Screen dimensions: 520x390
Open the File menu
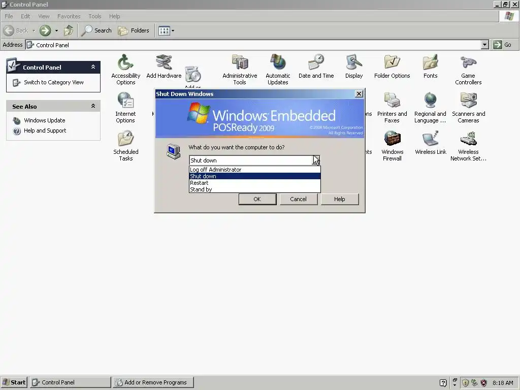(x=9, y=16)
